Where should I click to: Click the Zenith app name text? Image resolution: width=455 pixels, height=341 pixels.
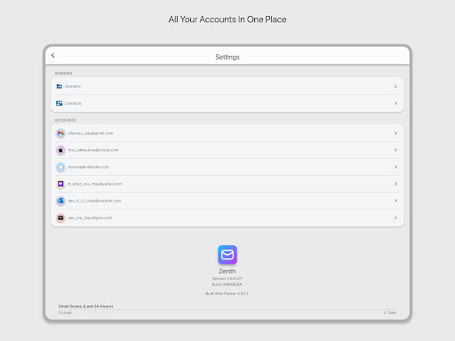pyautogui.click(x=227, y=271)
